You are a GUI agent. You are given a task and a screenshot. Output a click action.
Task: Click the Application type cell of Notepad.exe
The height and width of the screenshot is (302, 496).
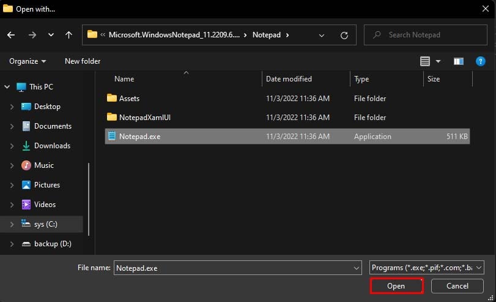[372, 137]
